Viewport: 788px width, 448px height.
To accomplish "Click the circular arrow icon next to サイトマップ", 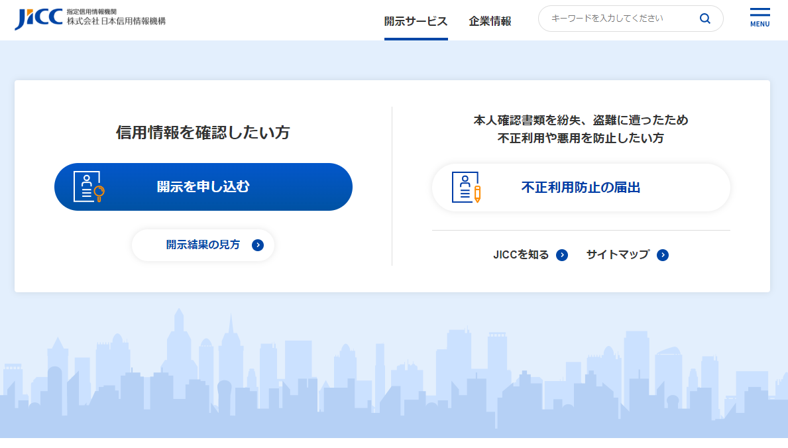I will coord(663,255).
